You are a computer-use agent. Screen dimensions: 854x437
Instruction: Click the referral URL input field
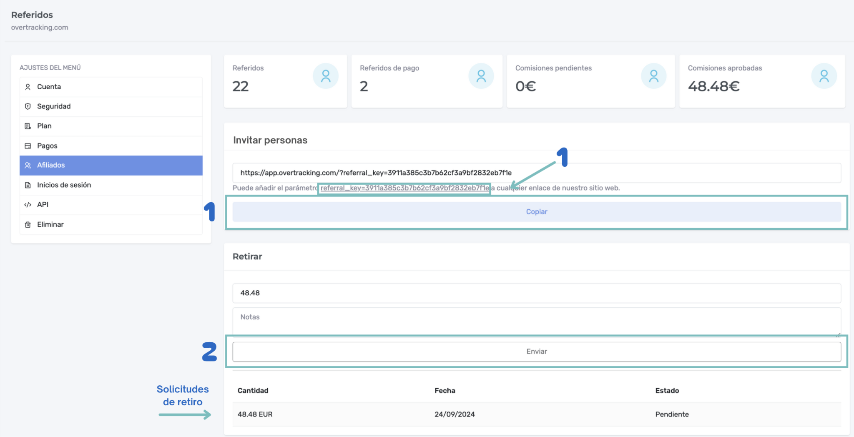537,173
